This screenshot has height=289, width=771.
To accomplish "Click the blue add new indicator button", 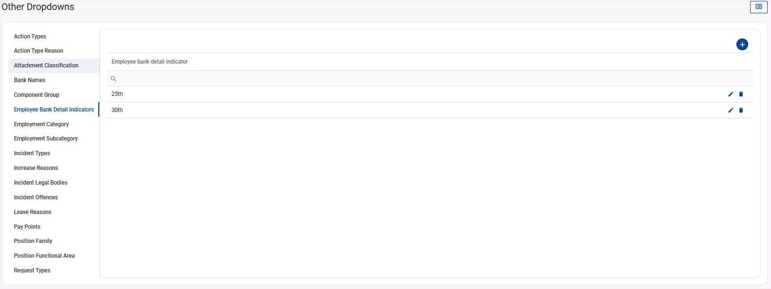I will pos(742,45).
